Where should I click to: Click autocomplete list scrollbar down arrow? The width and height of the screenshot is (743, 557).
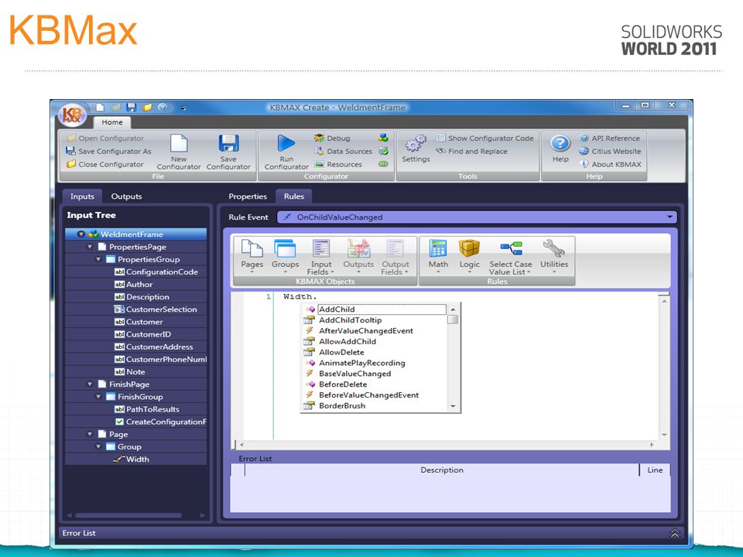tap(453, 406)
